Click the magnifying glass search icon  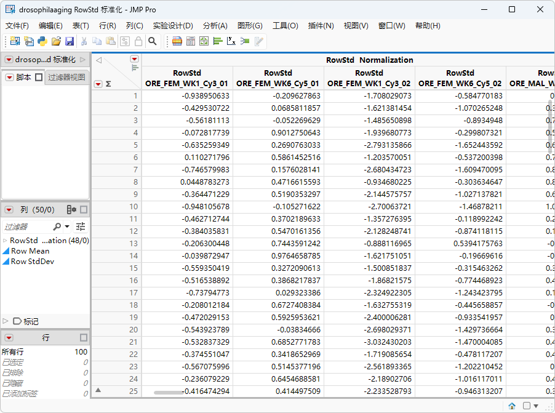click(152, 41)
